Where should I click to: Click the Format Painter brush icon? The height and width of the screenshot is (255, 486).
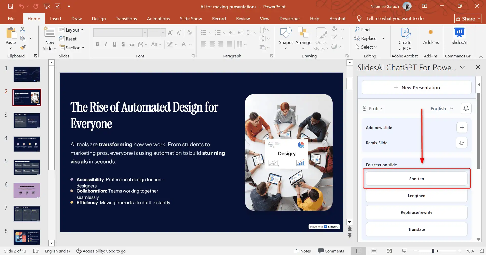click(23, 47)
